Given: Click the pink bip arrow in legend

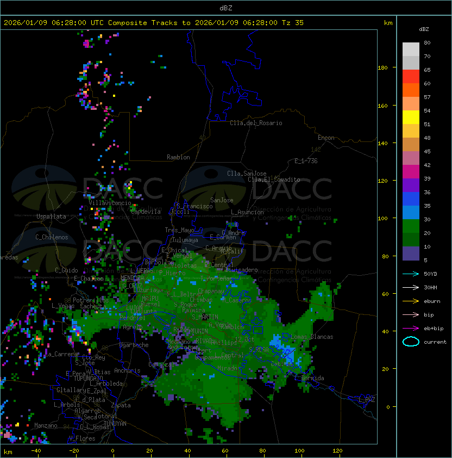Looking at the screenshot, I should [x=411, y=314].
